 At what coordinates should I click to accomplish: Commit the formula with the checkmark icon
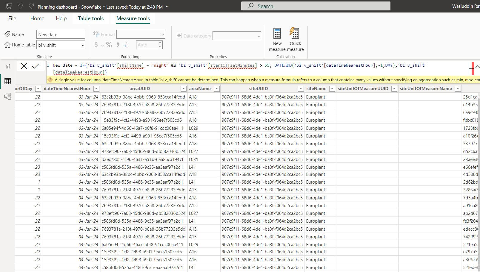(36, 66)
